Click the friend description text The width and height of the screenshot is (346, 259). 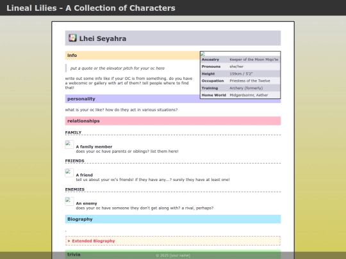(x=152, y=180)
